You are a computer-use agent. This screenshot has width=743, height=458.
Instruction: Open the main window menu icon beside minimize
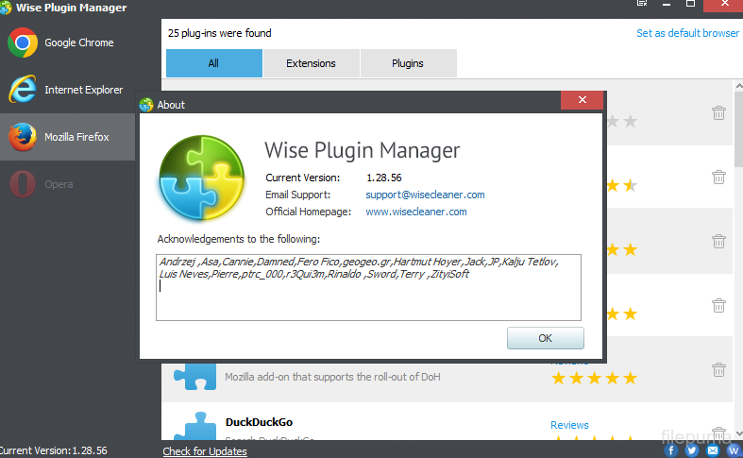(642, 4)
